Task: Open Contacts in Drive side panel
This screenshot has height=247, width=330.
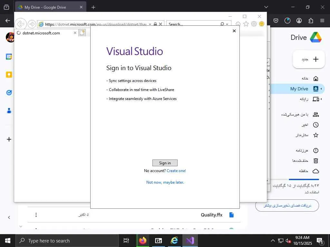Action: 9,111
